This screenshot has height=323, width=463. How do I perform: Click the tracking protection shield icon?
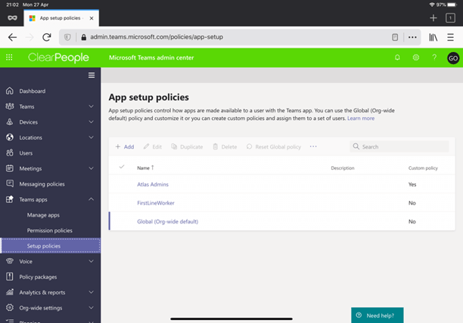tap(67, 37)
